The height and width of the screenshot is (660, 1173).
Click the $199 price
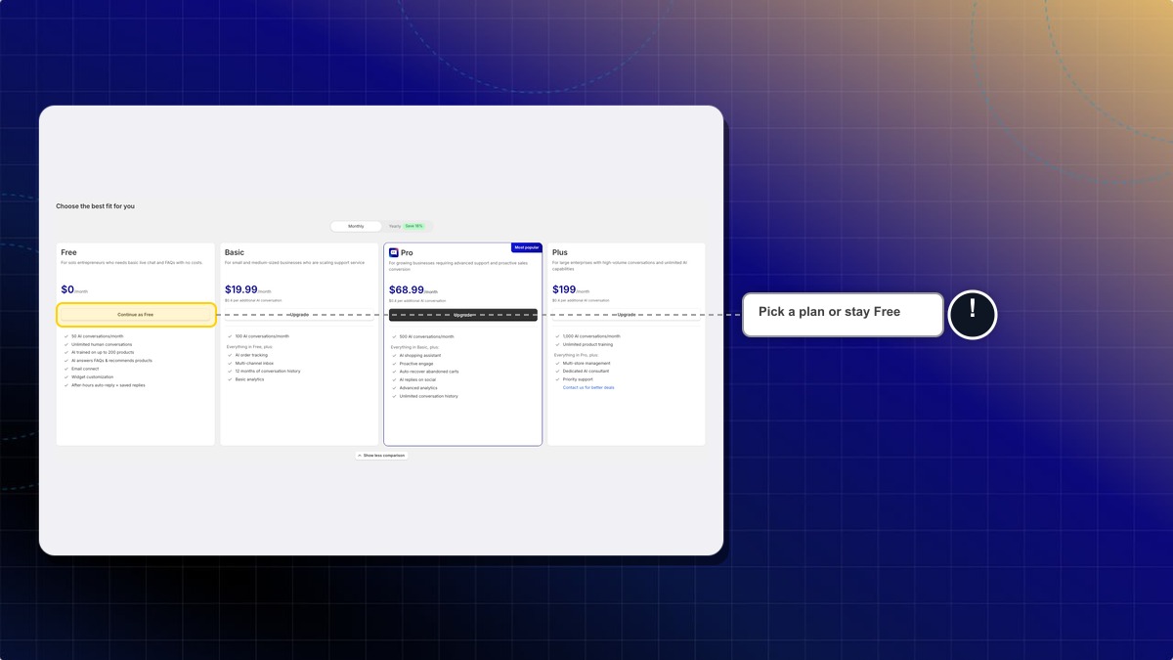pyautogui.click(x=564, y=289)
